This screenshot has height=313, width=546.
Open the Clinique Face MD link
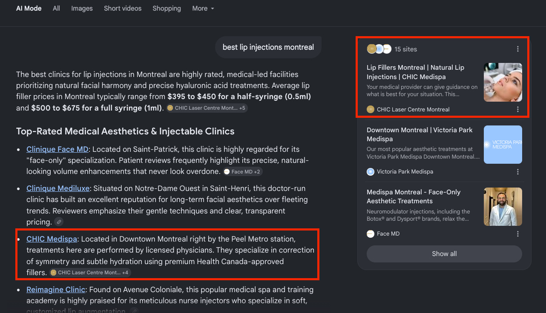57,149
